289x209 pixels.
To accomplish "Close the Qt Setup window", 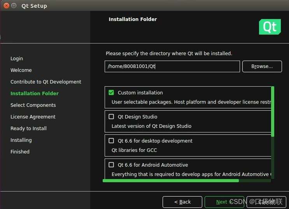I will click(6, 6).
